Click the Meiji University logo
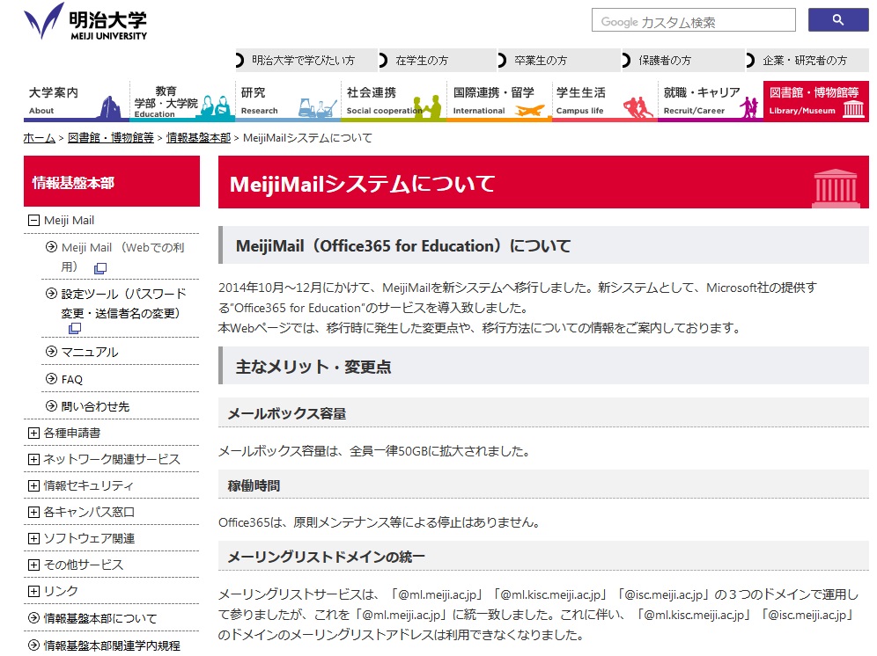877x656 pixels. pos(85,21)
